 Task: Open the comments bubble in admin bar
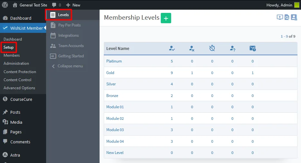pos(56,5)
